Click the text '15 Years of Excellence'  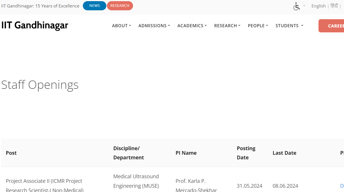coord(57,6)
